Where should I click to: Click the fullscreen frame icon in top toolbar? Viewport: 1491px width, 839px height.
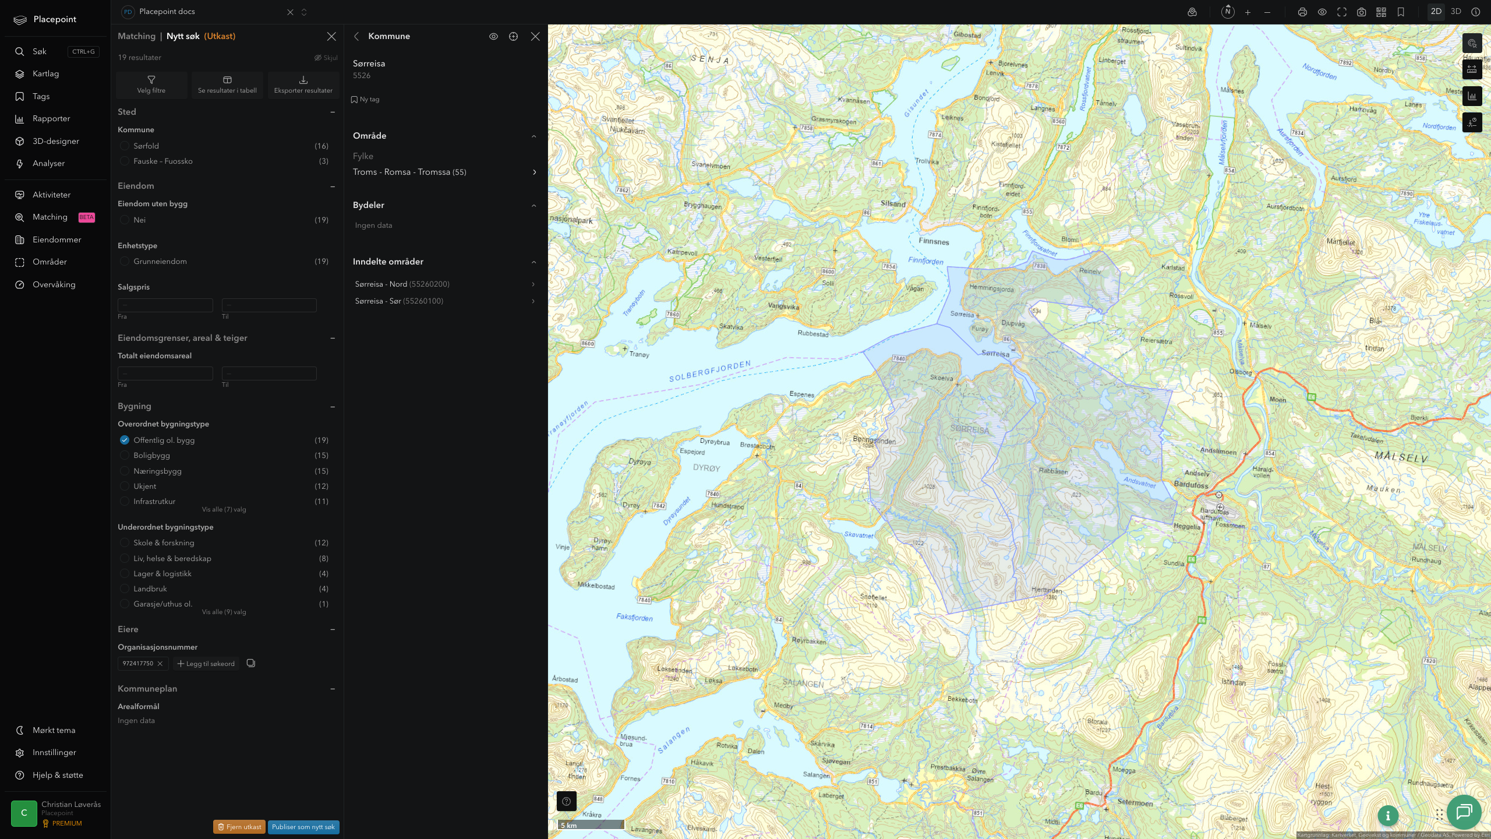pyautogui.click(x=1342, y=12)
